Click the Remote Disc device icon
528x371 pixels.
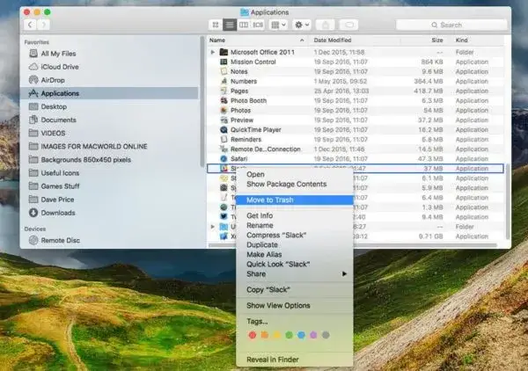point(33,239)
